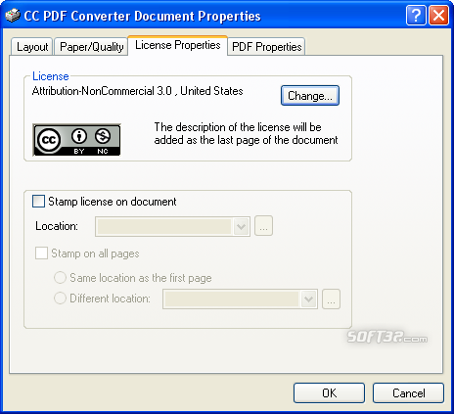Click the Change... license button
Screen dimensions: 454x414
(x=310, y=96)
